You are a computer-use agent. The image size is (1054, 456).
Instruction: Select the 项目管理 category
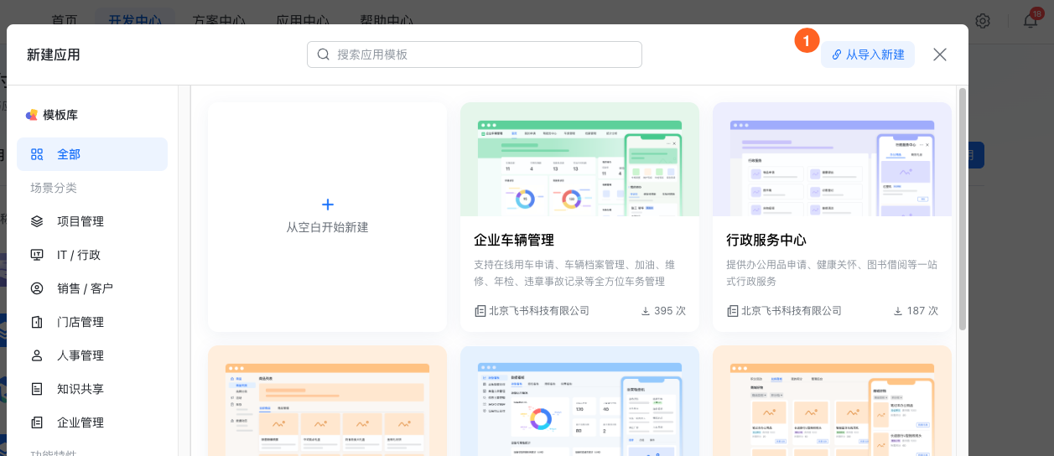pos(92,221)
